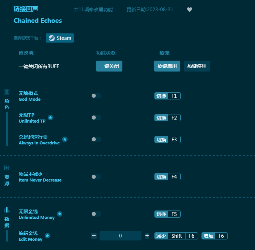This screenshot has width=255, height=250.
Task: Select the 数据 data section label
Action: pyautogui.click(x=7, y=222)
